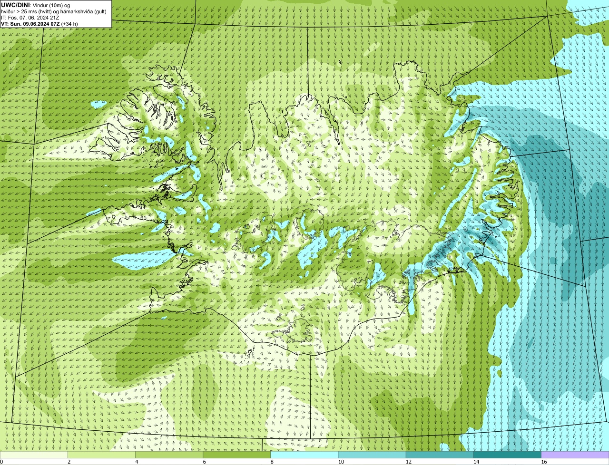Click the purple swatch above 16 m/s
Image resolution: width=609 pixels, height=465 pixels.
tap(575, 455)
